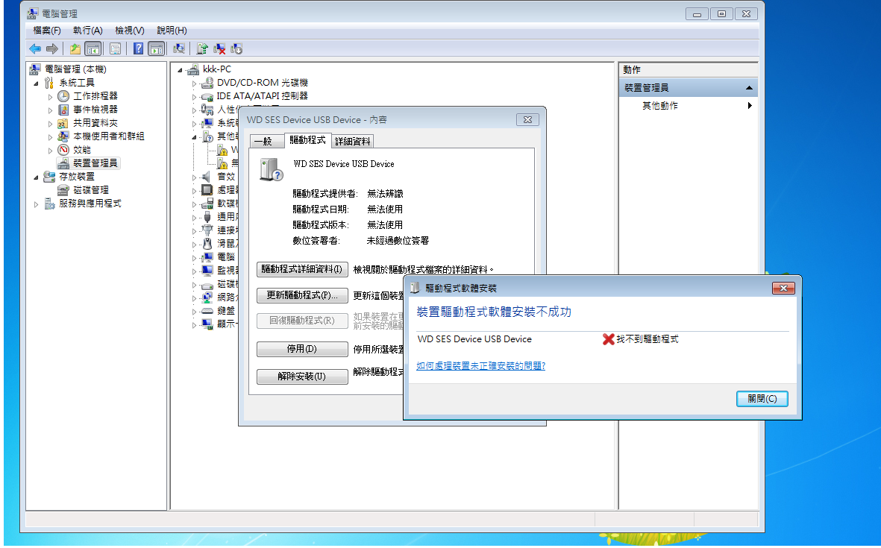Click the processor chip icon in device tree
The image size is (881, 548).
pyautogui.click(x=207, y=190)
